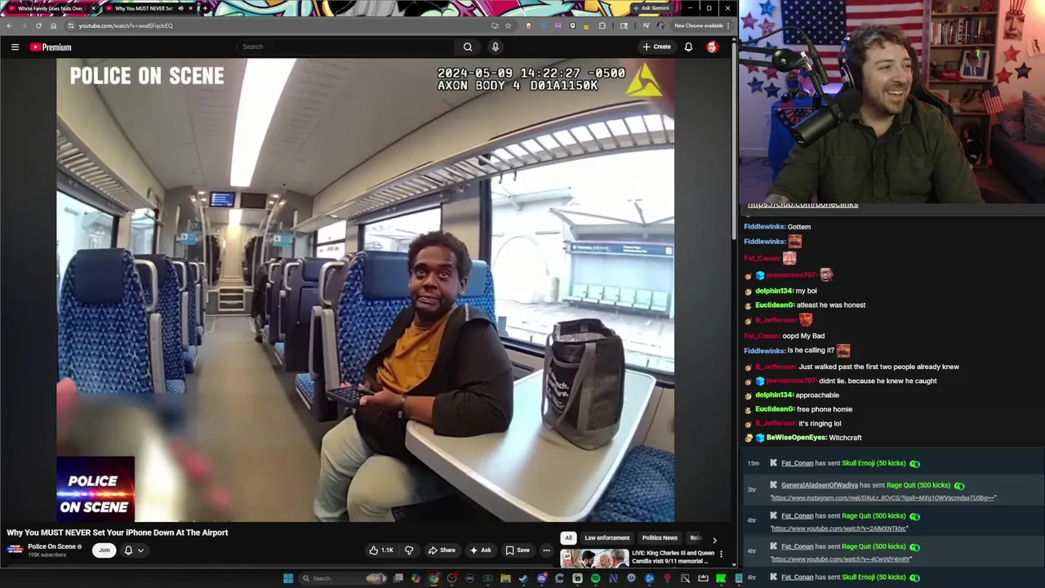Screen dimensions: 1045x588
Task: Open Fat_Conan Skull Emoji 15m sender link
Action: [797, 464]
